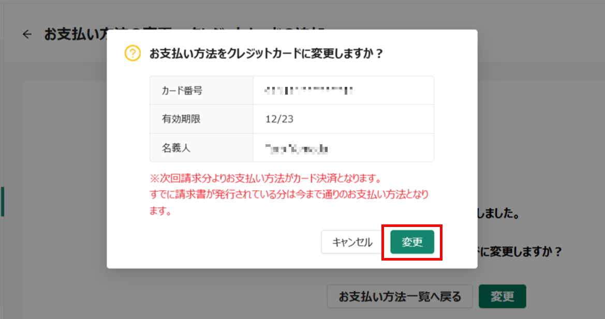Click the background page's 変更 button

click(x=503, y=296)
